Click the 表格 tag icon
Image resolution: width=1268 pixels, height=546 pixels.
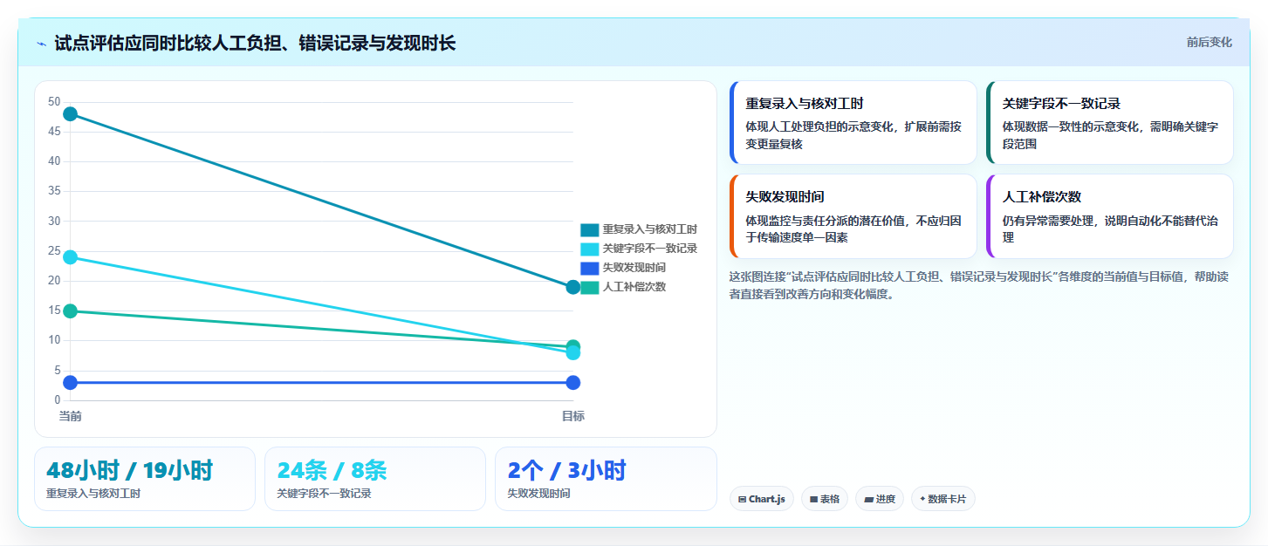click(813, 500)
